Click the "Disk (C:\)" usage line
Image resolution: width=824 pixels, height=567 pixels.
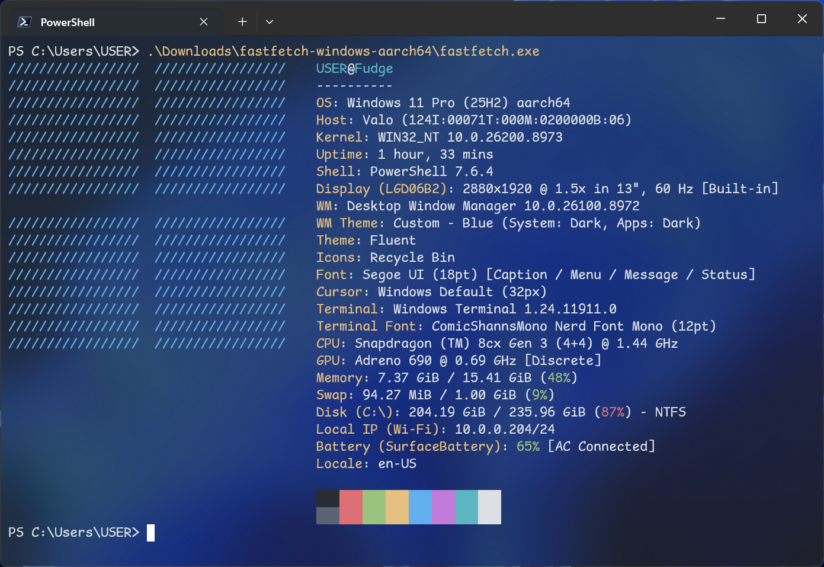pos(501,412)
